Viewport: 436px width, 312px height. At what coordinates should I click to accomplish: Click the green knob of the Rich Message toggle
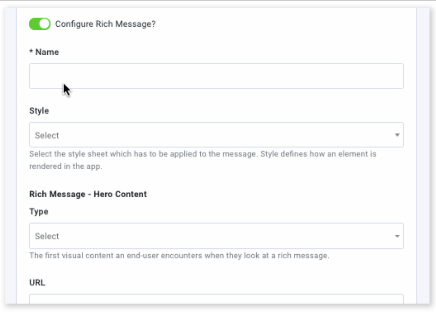point(45,24)
